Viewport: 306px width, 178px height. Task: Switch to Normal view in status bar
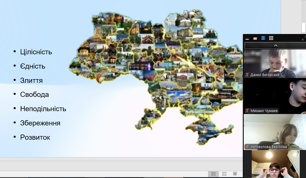[213, 174]
